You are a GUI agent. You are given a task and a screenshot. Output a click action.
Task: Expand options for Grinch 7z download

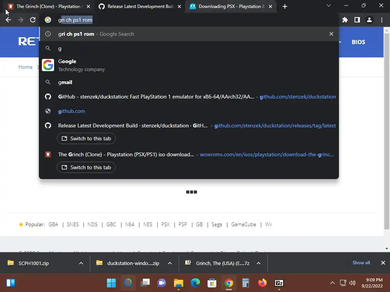pos(259,263)
